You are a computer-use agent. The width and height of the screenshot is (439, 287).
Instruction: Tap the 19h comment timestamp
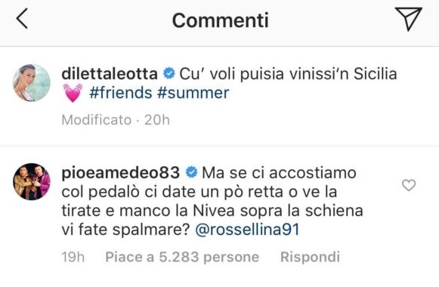pos(73,257)
